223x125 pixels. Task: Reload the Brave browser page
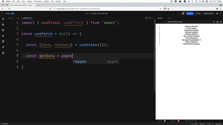tap(9, 9)
